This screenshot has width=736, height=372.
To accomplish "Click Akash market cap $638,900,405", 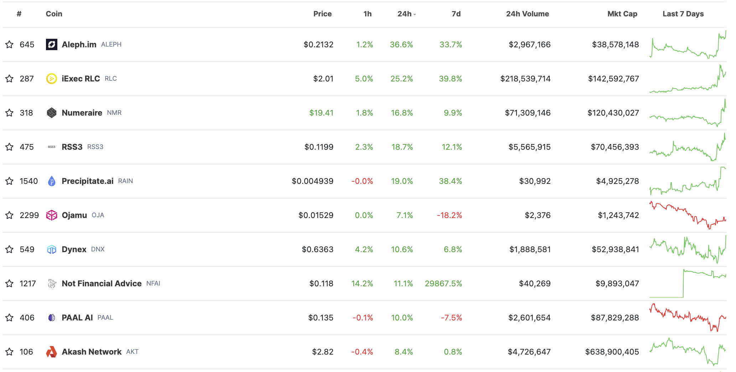I will coord(612,352).
